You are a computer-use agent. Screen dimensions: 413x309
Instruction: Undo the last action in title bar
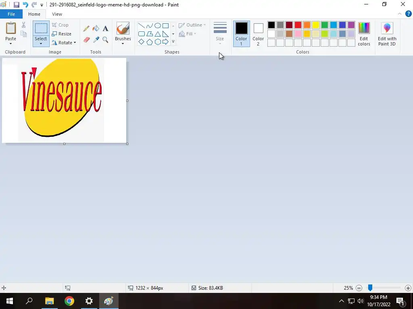[25, 5]
